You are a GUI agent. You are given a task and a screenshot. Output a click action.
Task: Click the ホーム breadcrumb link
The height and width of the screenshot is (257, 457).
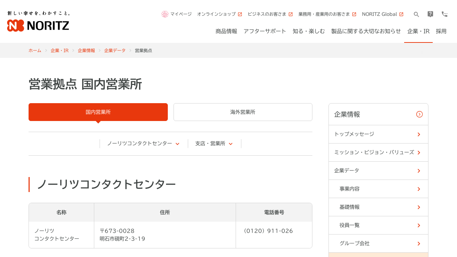click(35, 51)
